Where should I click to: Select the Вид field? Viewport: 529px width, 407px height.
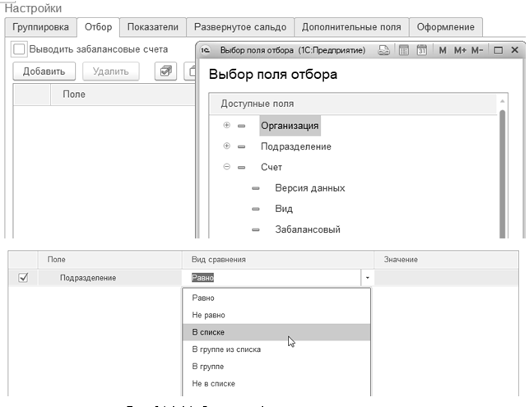(x=284, y=209)
